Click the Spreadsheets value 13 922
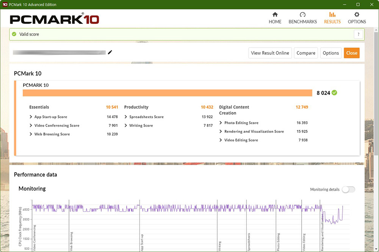The image size is (379, 252). point(207,117)
